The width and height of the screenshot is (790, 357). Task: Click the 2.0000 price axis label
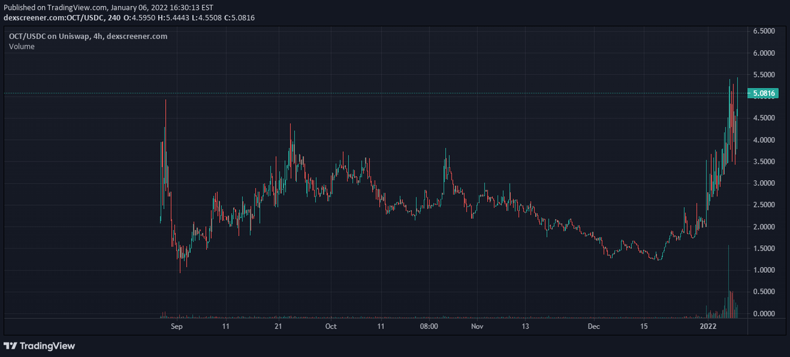pyautogui.click(x=764, y=226)
